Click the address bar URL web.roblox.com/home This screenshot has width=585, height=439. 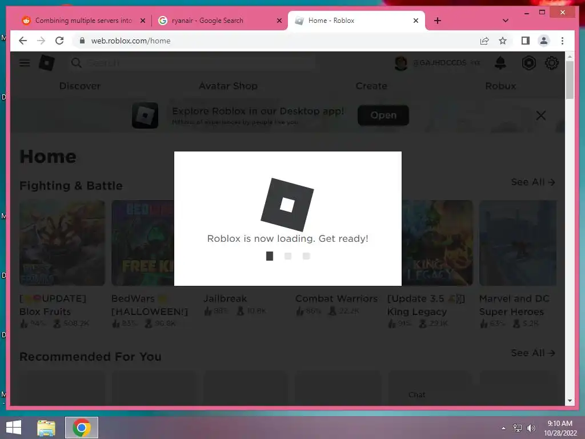point(131,41)
